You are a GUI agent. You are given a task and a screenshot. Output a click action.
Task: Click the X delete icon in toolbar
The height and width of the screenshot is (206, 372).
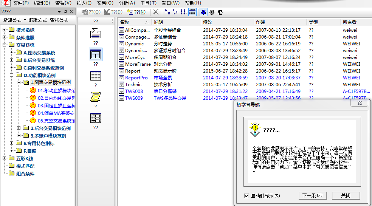coord(156,12)
